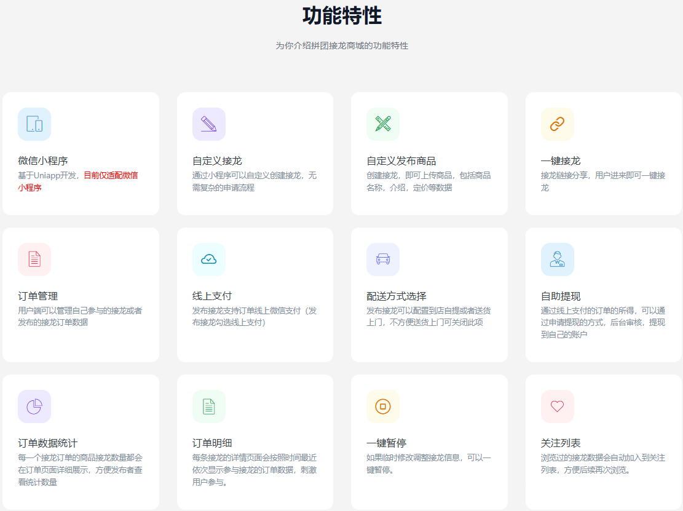Click the 一键接龙 card heading

[x=561, y=161]
